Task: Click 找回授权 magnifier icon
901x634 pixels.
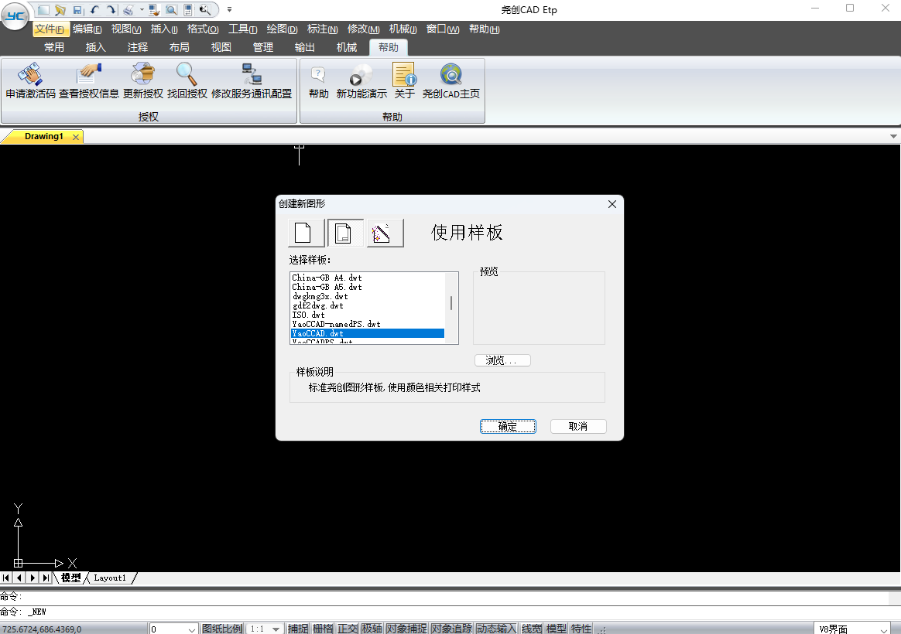Action: [x=187, y=81]
